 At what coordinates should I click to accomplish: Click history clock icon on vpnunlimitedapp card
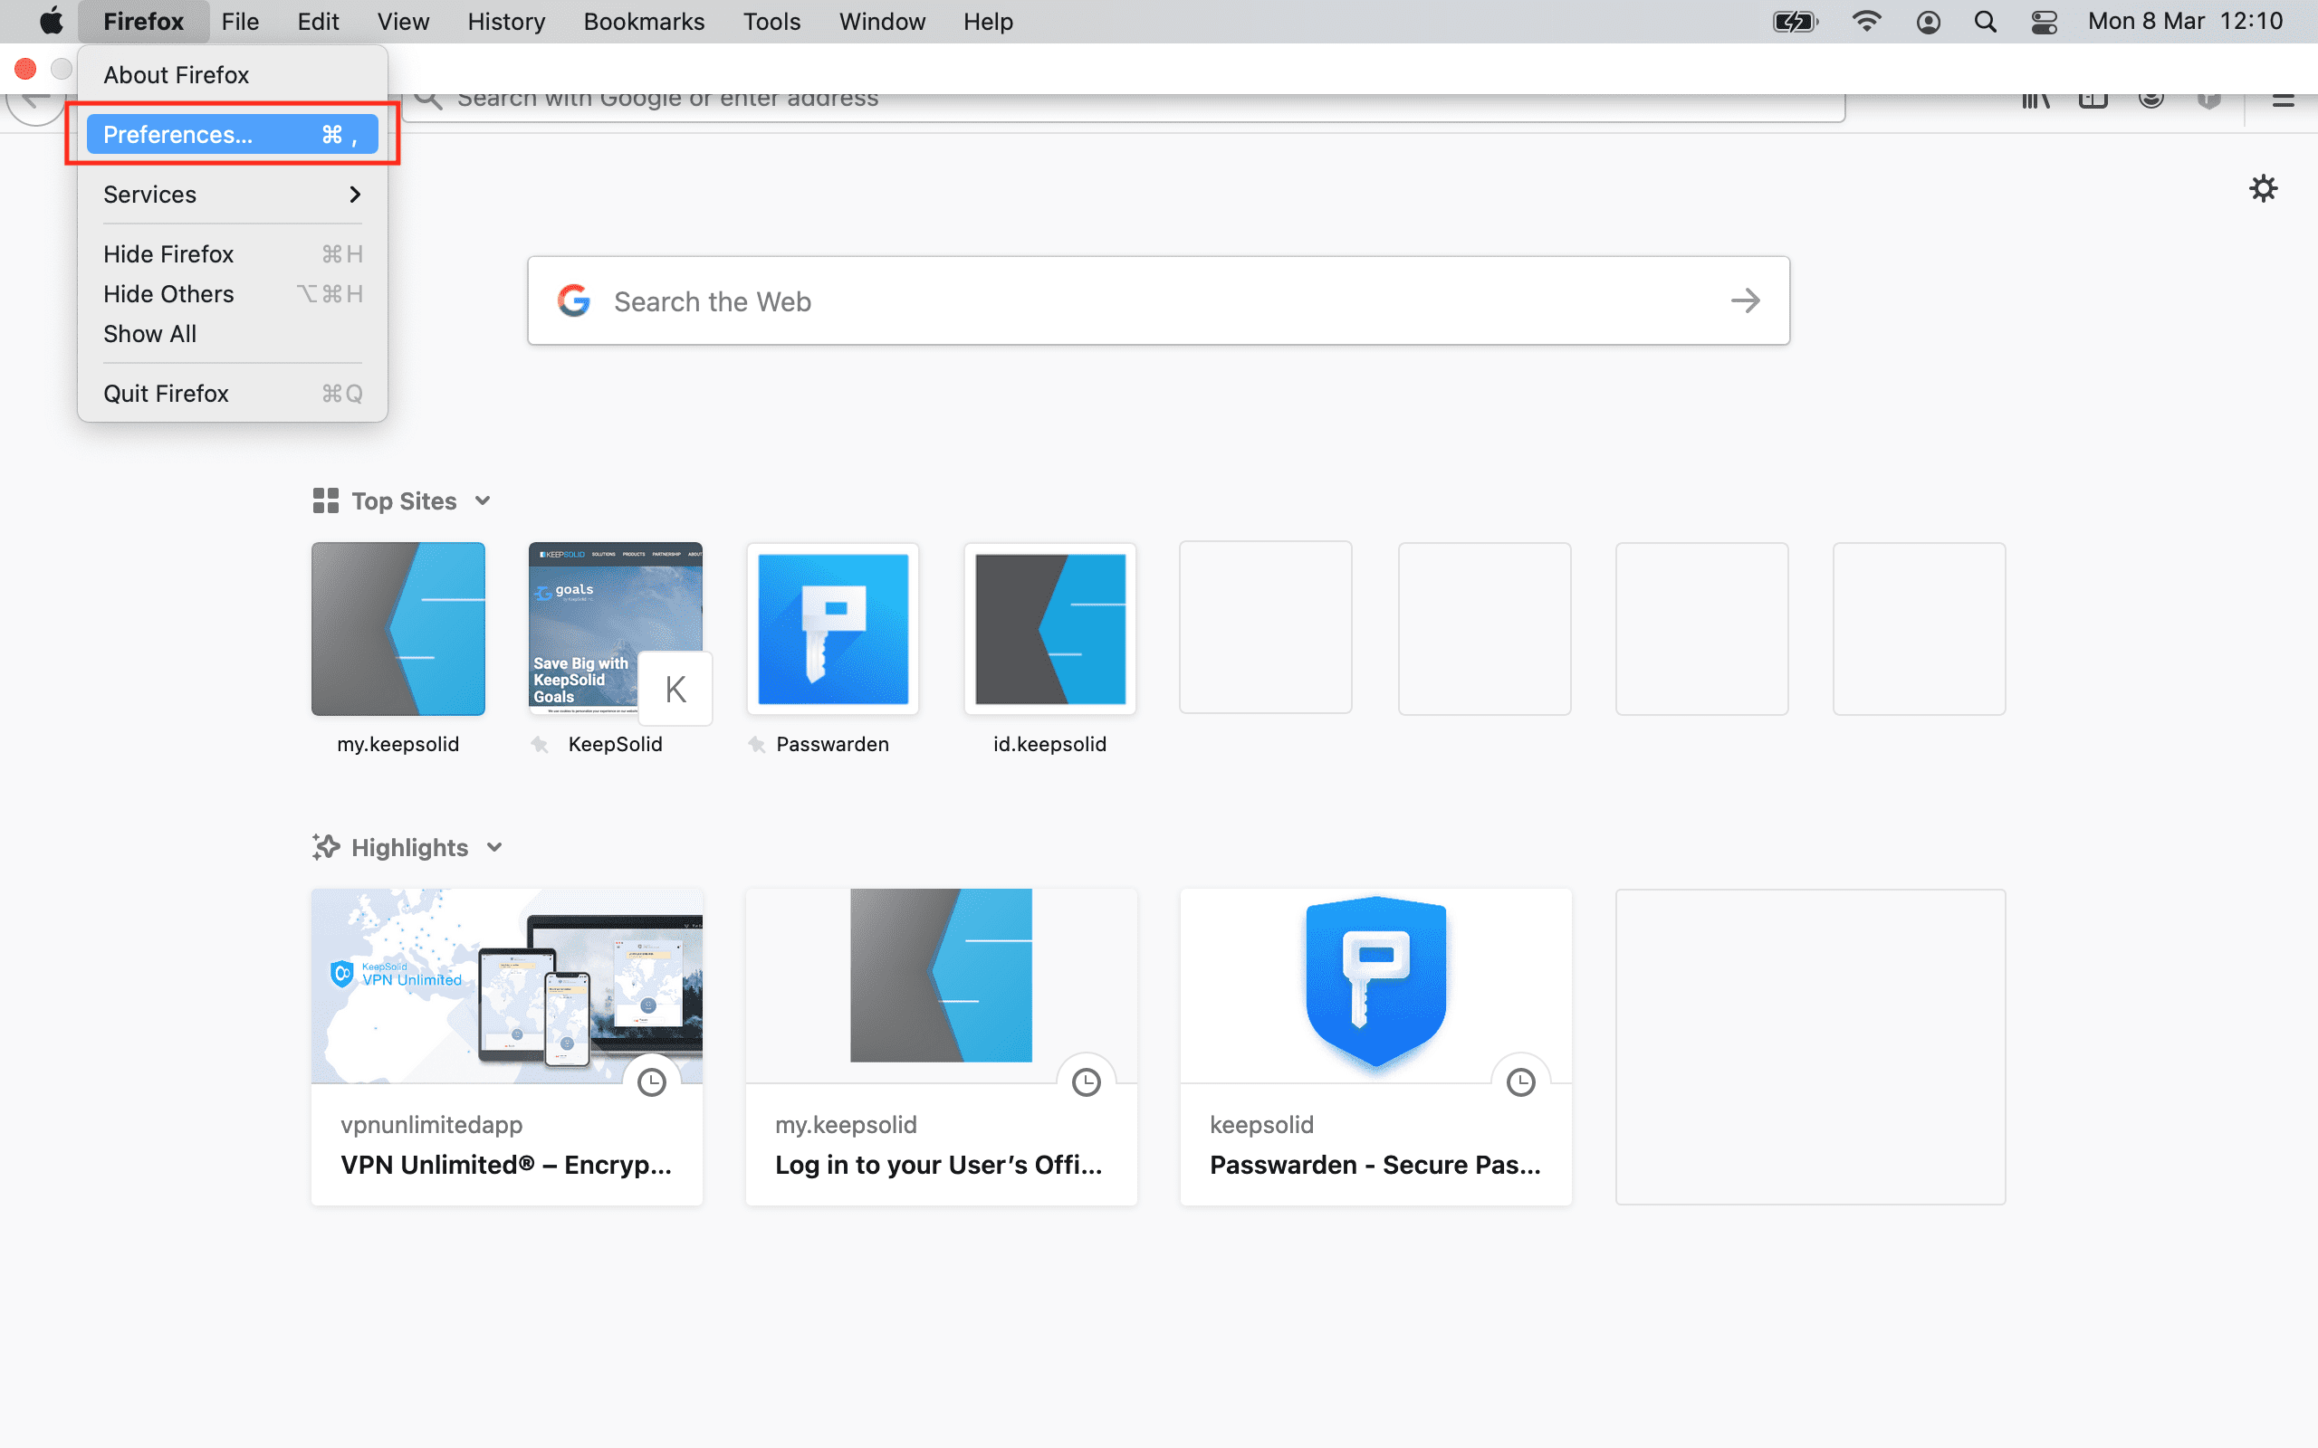(651, 1082)
